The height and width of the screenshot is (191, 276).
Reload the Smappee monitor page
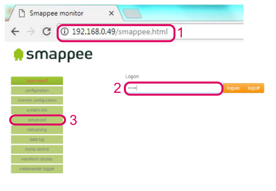[47, 32]
